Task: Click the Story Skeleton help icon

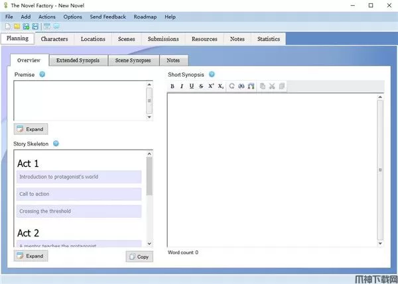Action: coord(56,144)
